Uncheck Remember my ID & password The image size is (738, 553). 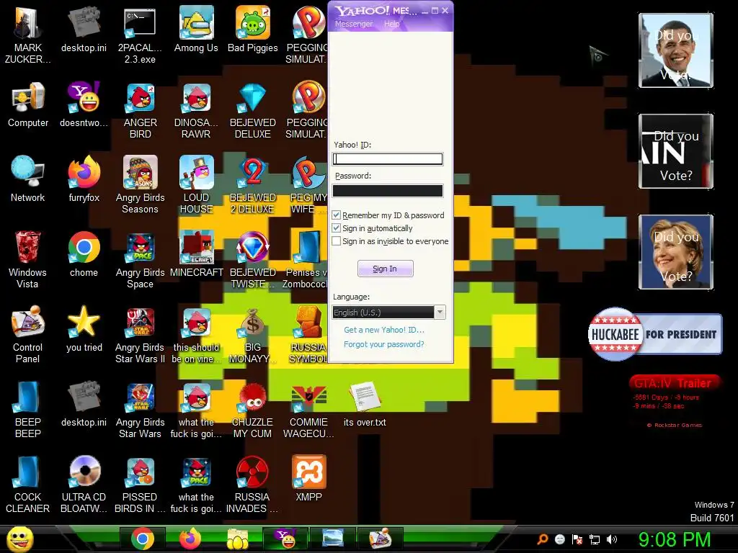[336, 215]
